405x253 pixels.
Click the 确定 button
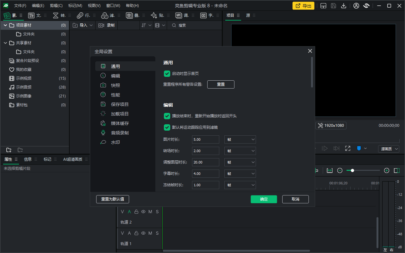click(x=264, y=199)
